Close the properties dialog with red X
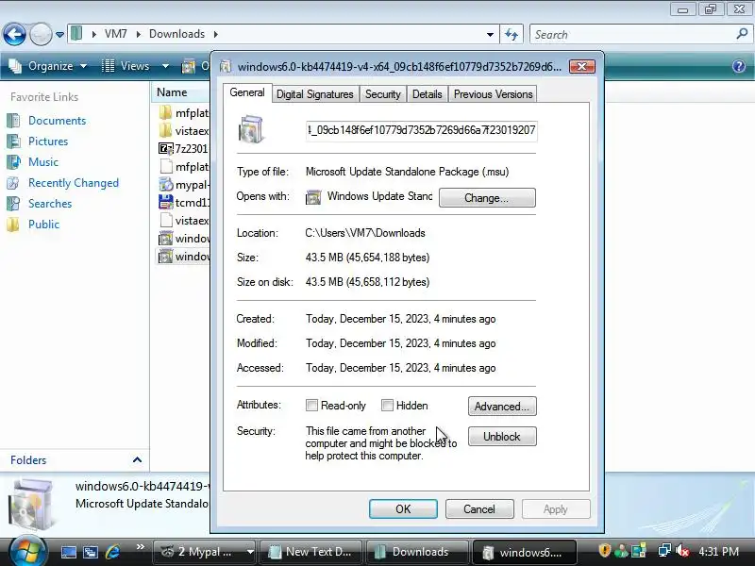755x566 pixels. (x=581, y=66)
